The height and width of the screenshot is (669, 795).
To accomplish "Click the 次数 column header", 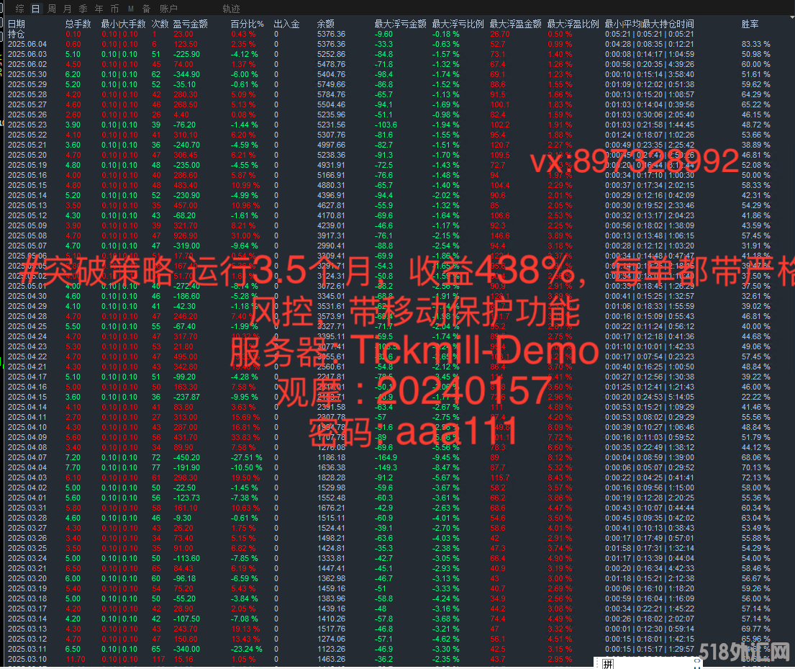I will click(160, 24).
